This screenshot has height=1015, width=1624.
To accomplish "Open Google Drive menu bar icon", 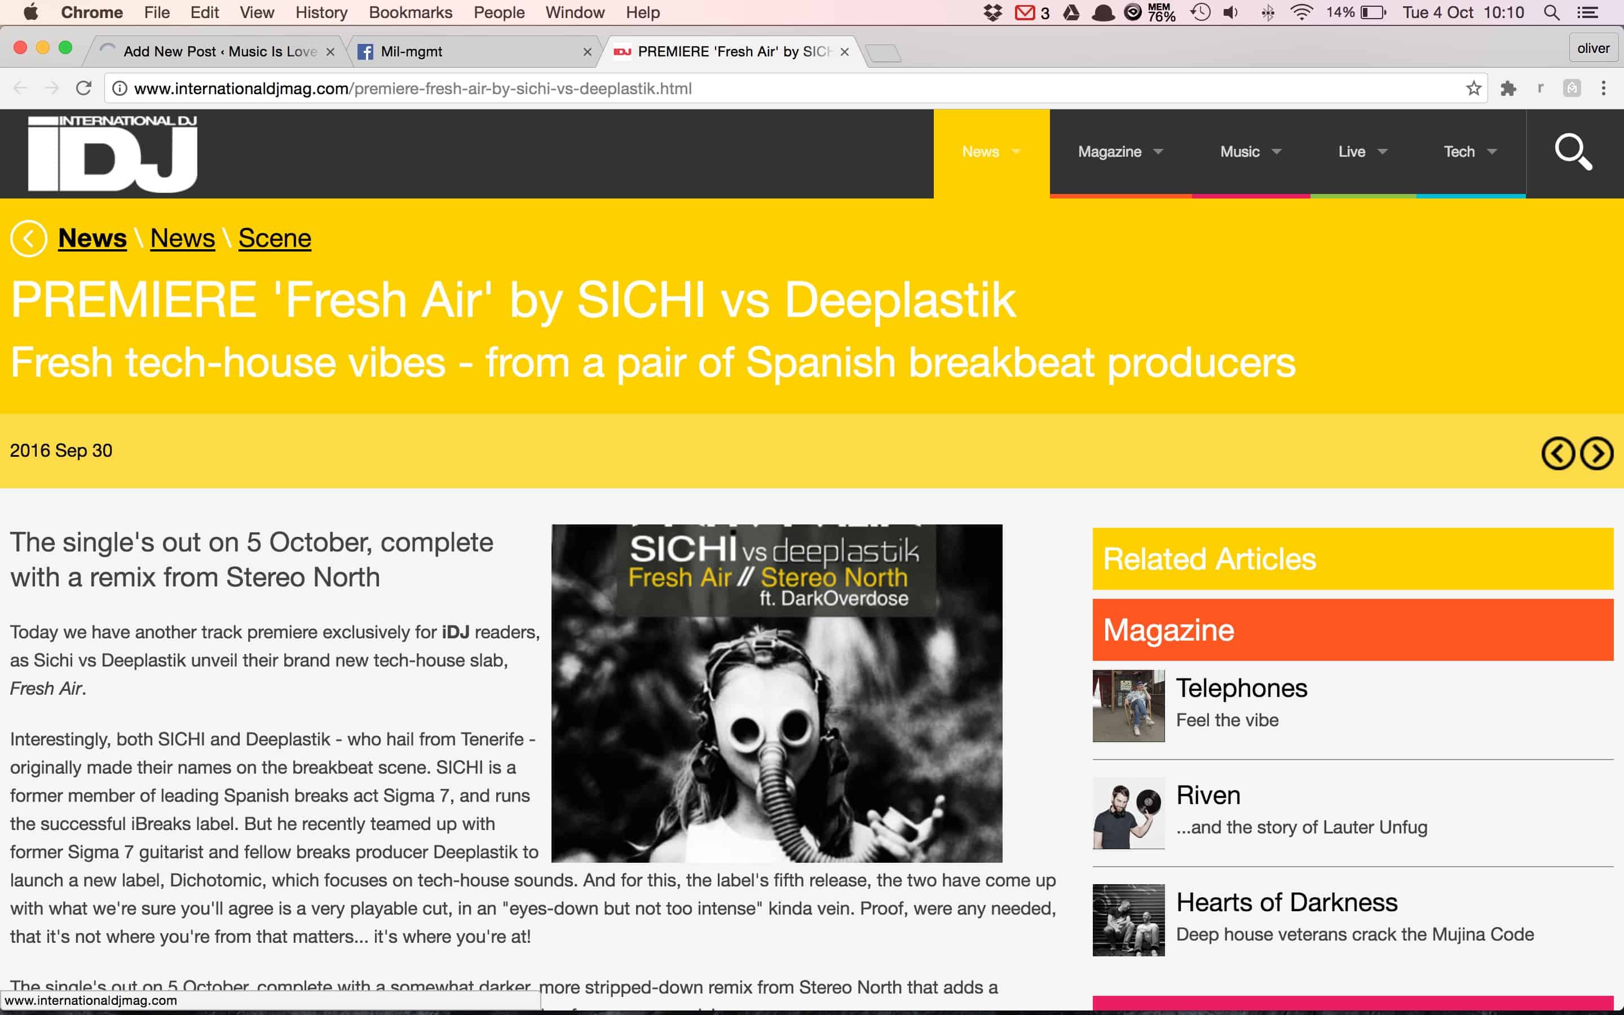I will 1071,13.
